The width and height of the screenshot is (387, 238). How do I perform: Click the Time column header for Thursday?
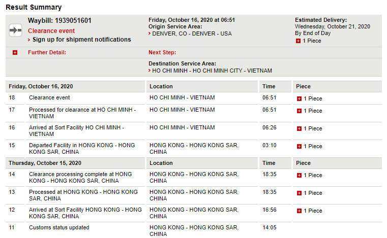[269, 163]
